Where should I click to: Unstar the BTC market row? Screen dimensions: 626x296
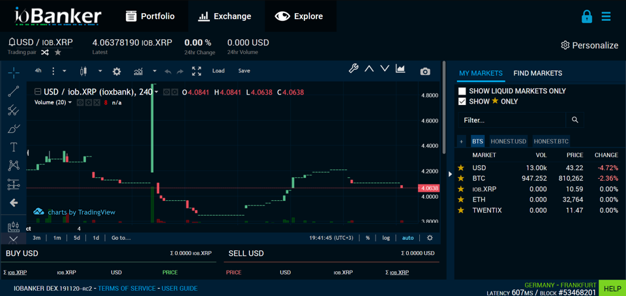[461, 178]
